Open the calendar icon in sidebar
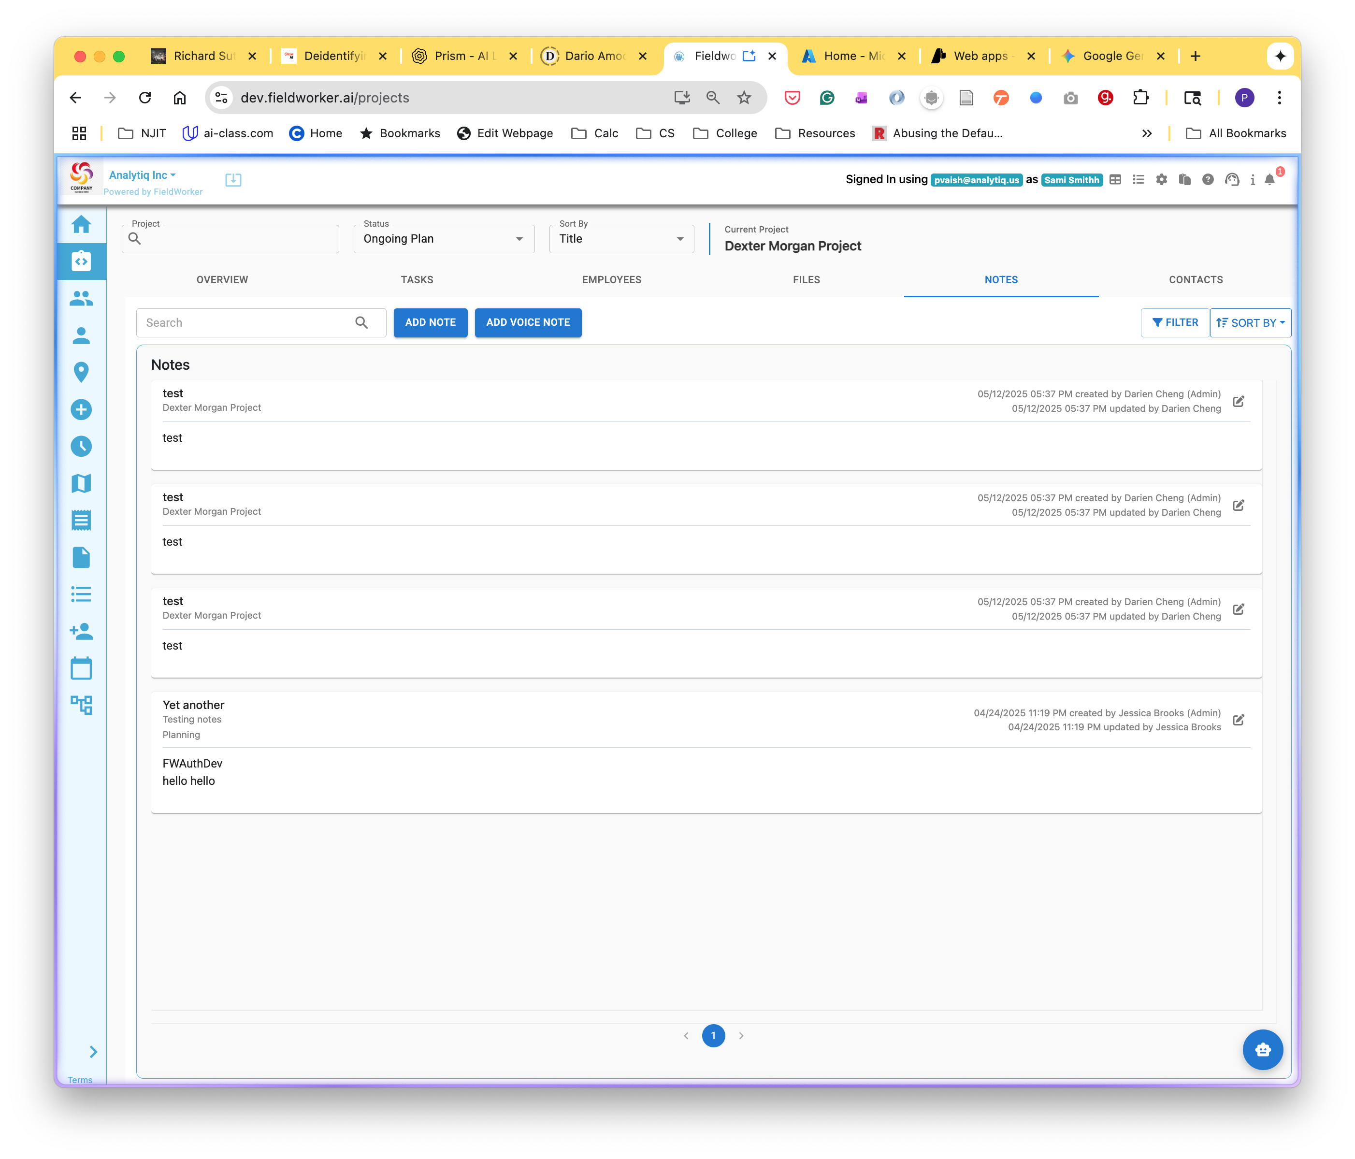This screenshot has height=1159, width=1355. click(81, 668)
